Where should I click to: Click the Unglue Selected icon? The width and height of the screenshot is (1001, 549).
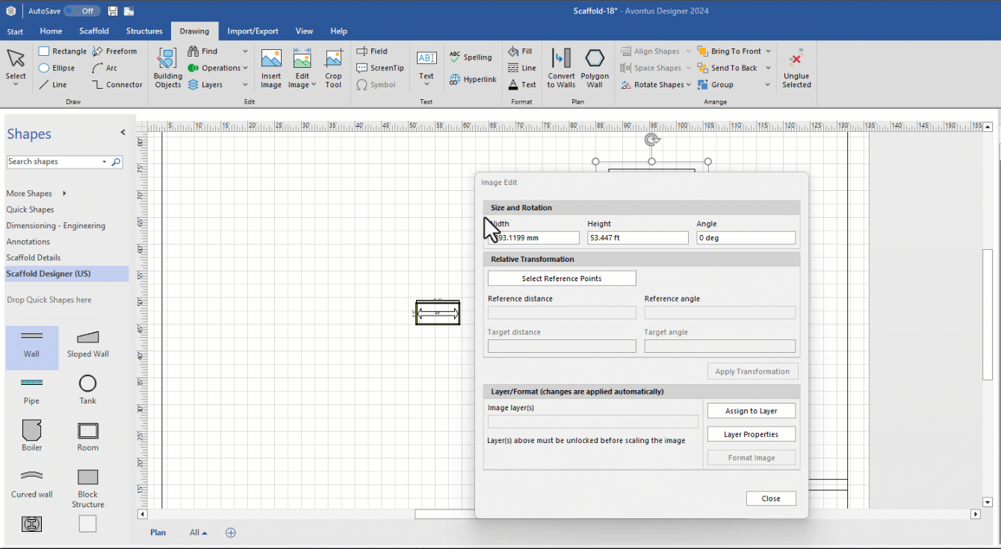coord(796,60)
